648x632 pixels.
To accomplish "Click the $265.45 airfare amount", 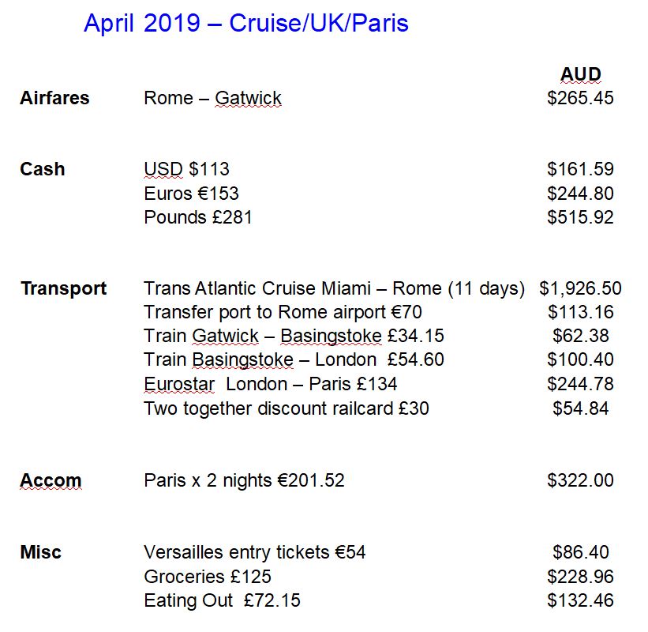I will click(x=580, y=99).
